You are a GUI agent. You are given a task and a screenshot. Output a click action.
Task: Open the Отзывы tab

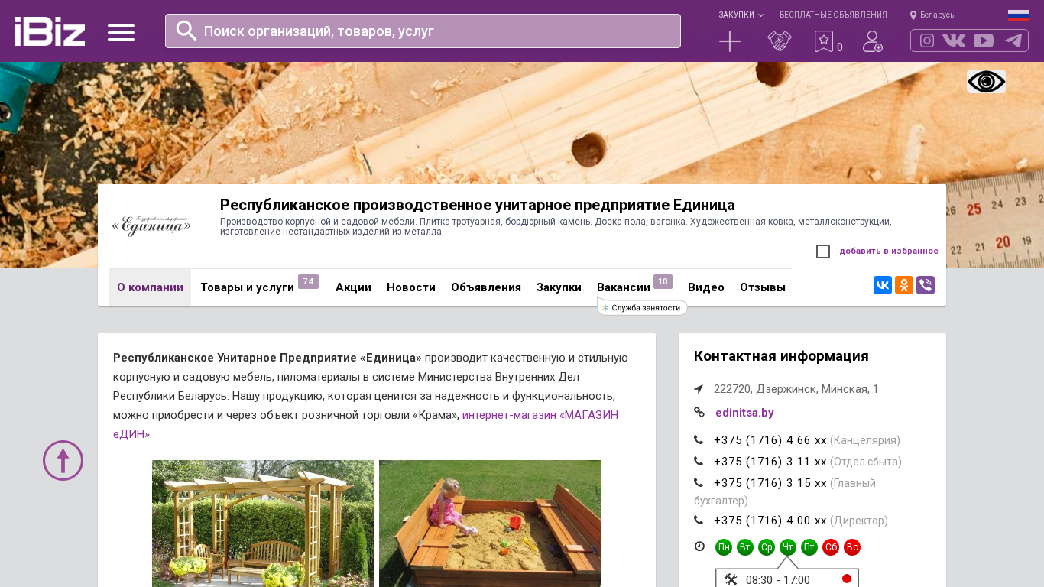click(x=763, y=287)
